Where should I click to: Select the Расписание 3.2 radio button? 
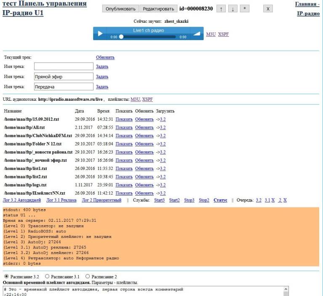click(x=6, y=277)
